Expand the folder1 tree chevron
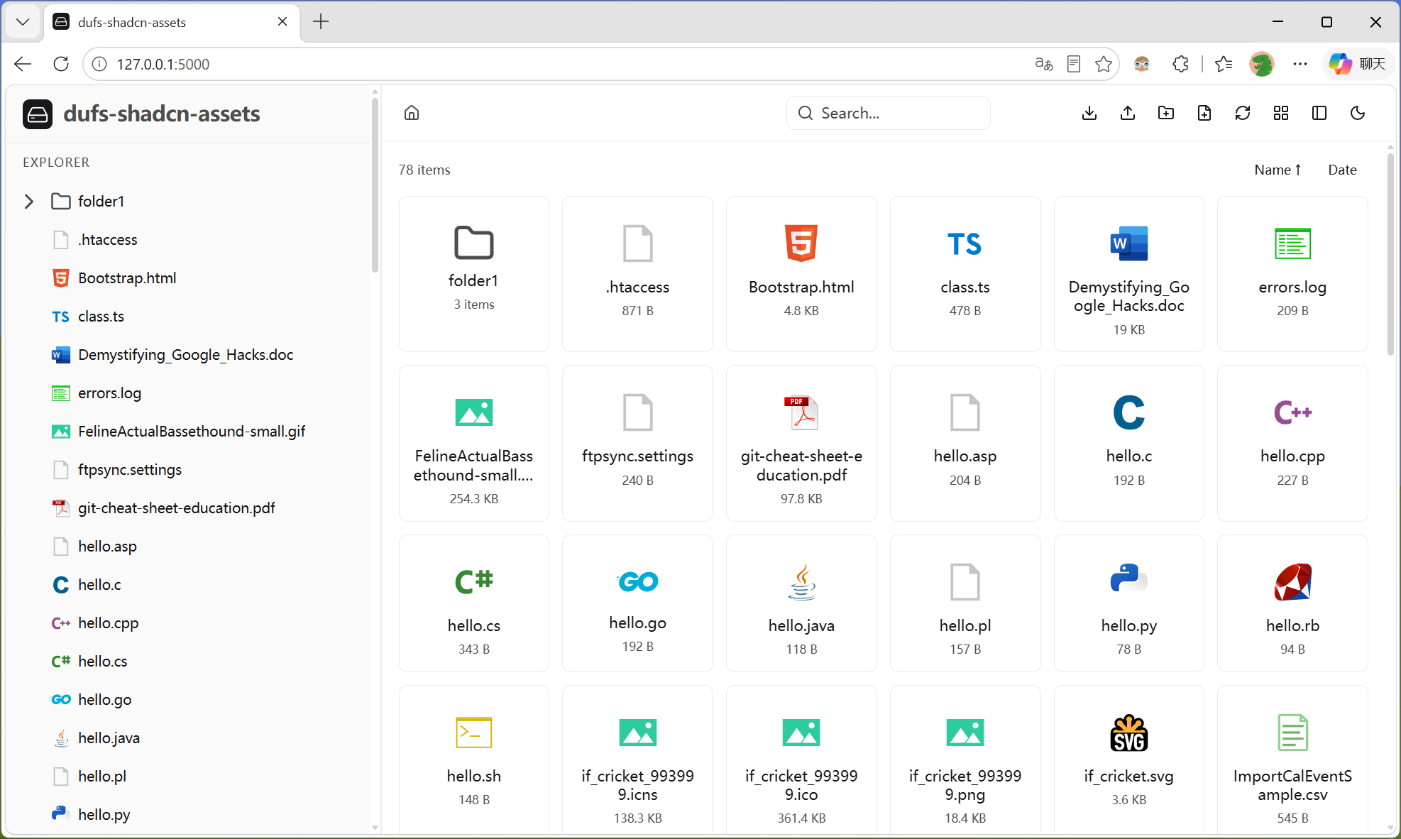This screenshot has width=1401, height=839. [x=29, y=202]
